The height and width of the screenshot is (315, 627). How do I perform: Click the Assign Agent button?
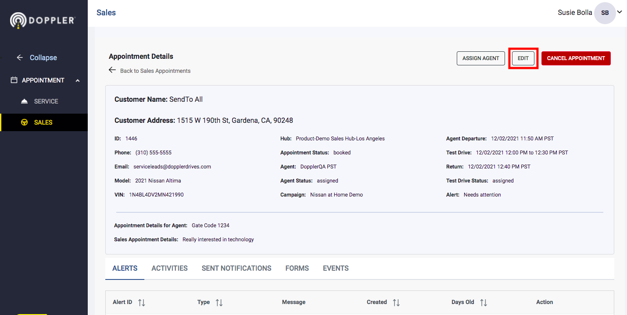pyautogui.click(x=481, y=58)
